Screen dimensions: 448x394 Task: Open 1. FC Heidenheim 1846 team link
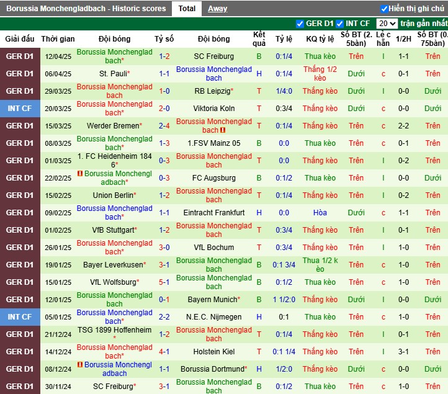[115, 161]
